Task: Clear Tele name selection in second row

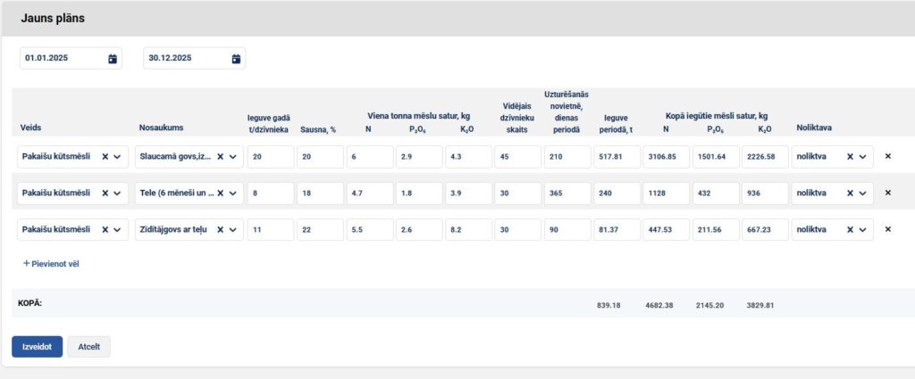Action: pyautogui.click(x=220, y=193)
